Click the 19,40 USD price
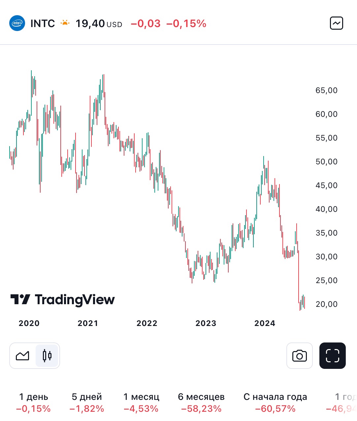Viewport: 357px width, 421px height. (x=99, y=23)
